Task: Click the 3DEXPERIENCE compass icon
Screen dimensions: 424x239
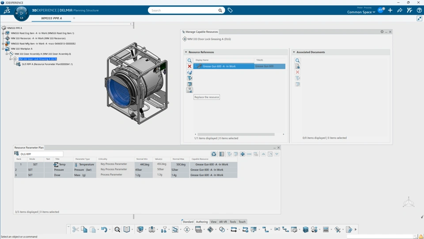Action: tap(21, 13)
